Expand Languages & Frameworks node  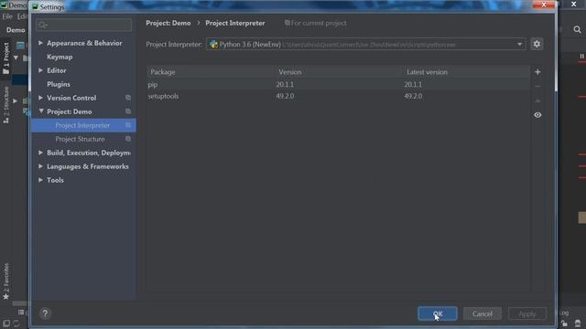[x=40, y=166]
